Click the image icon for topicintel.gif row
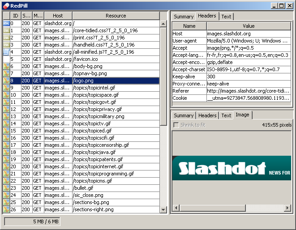The height and width of the screenshot is (230, 296). [x=6, y=88]
